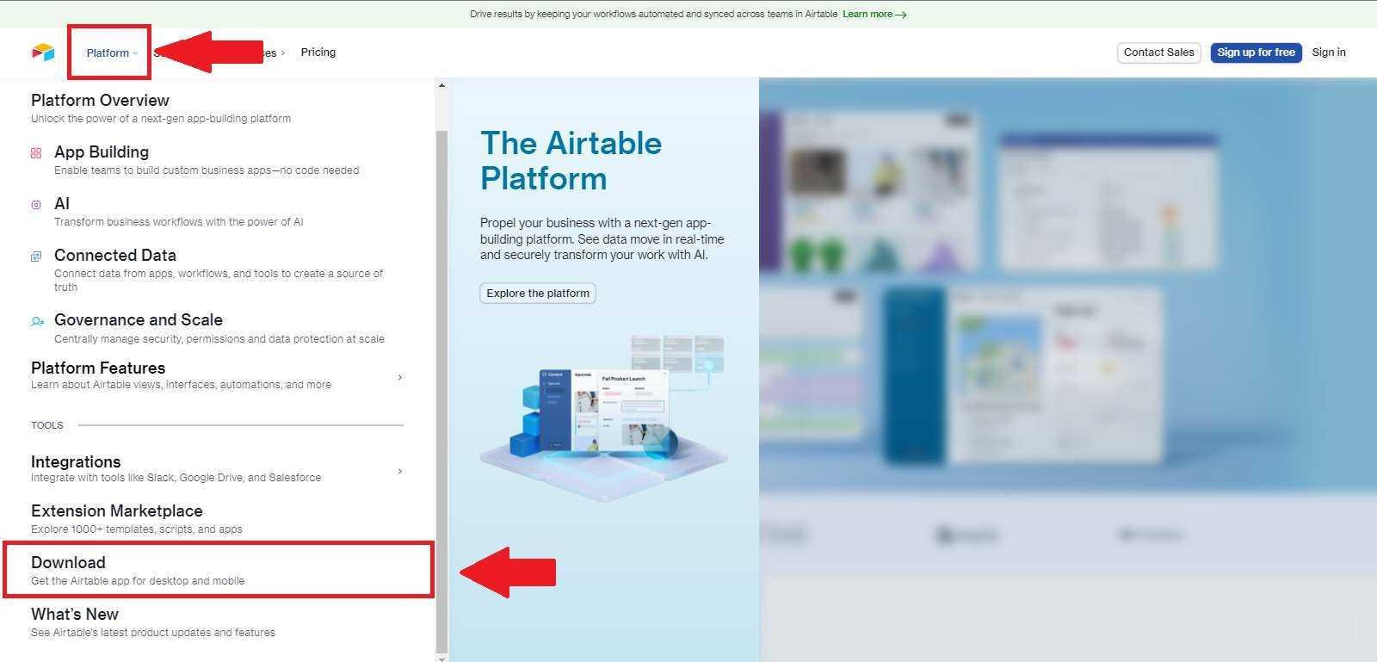The image size is (1377, 662).
Task: Expand Integrations submenu chevron
Action: click(399, 471)
